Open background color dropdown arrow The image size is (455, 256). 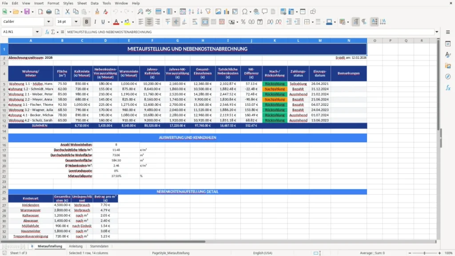(335, 22)
